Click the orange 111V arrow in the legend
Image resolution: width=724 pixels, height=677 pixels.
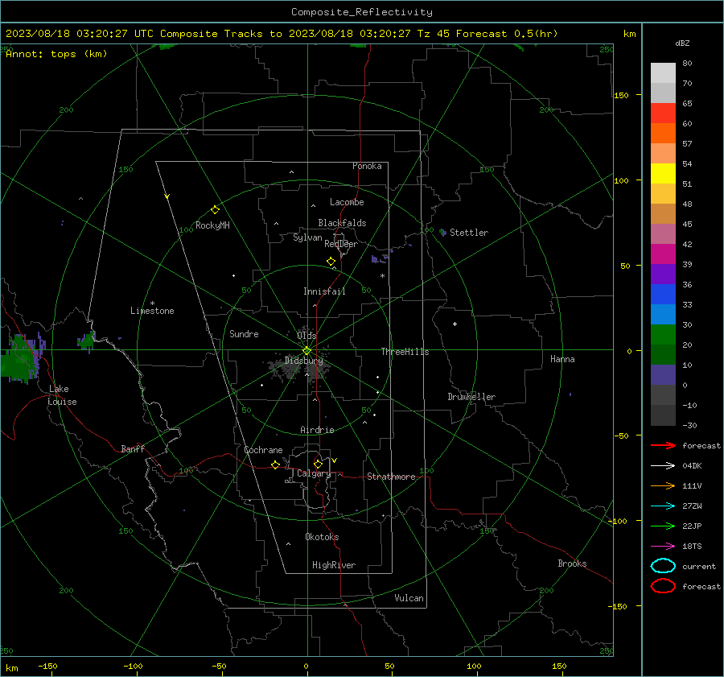click(x=663, y=485)
